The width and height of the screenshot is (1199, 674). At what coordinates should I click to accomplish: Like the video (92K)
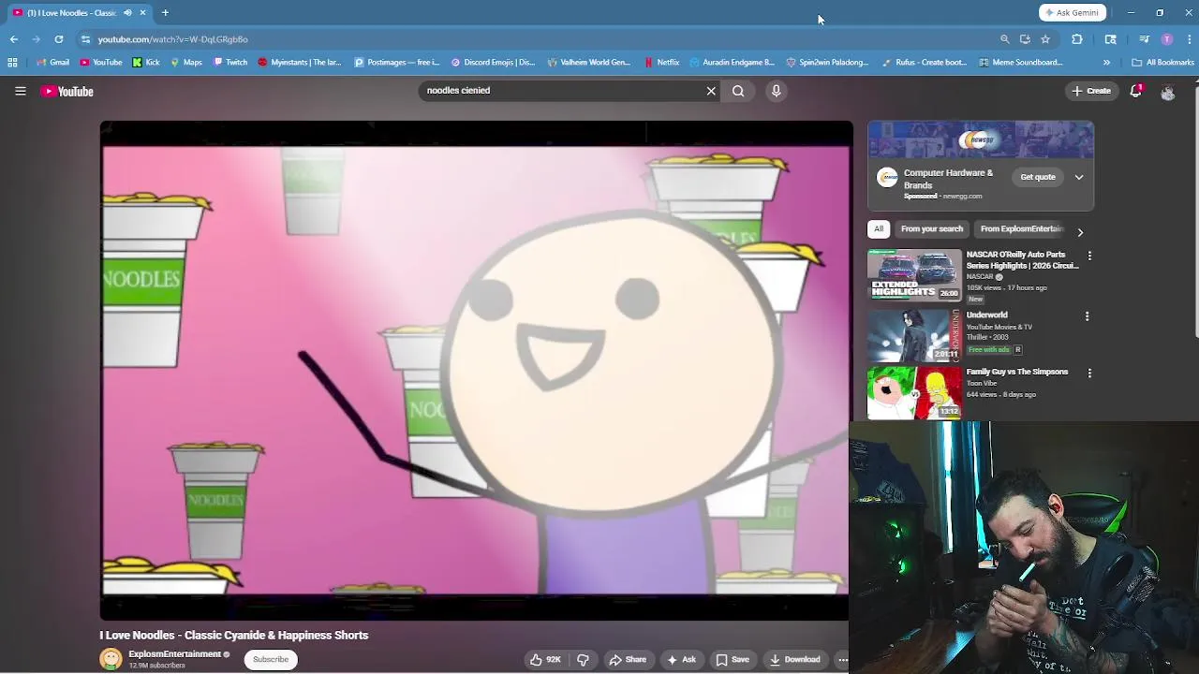pos(545,660)
